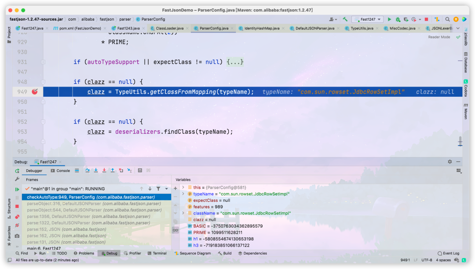
Task: Stop debugging with red square in Debug panel
Action: tap(17, 206)
